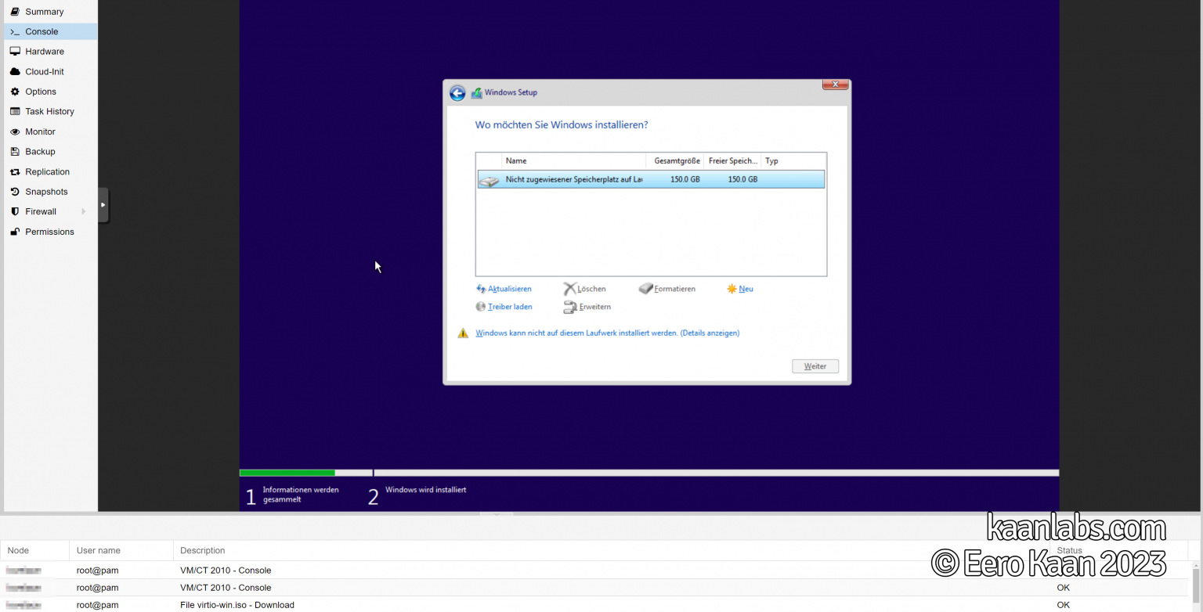The image size is (1203, 612).
Task: Click the Neu partition sun icon
Action: 730,289
